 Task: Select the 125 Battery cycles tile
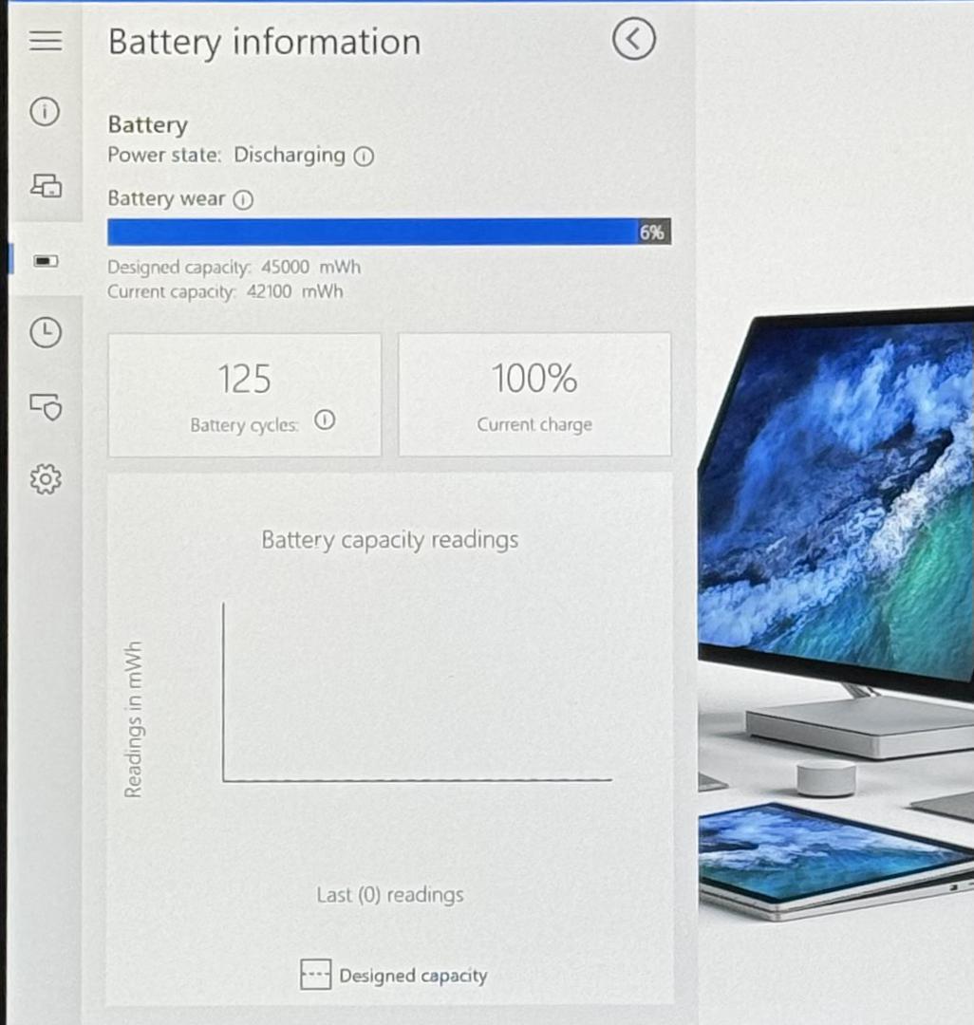click(x=245, y=394)
